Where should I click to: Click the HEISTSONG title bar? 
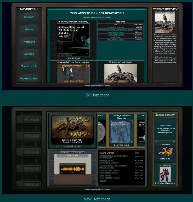(72, 156)
